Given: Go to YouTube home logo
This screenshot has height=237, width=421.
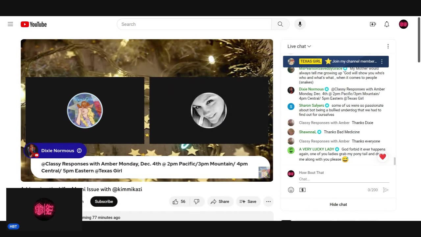Looking at the screenshot, I should (x=34, y=24).
